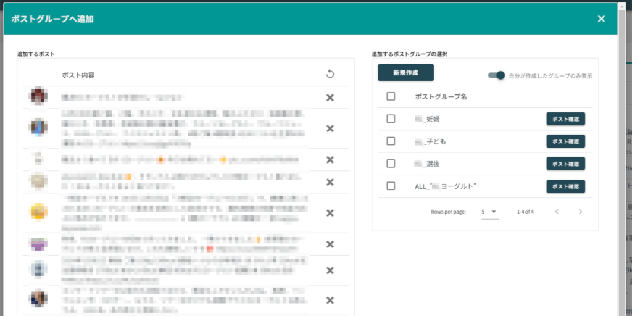Click the 新規作成 button
The height and width of the screenshot is (316, 632).
406,73
